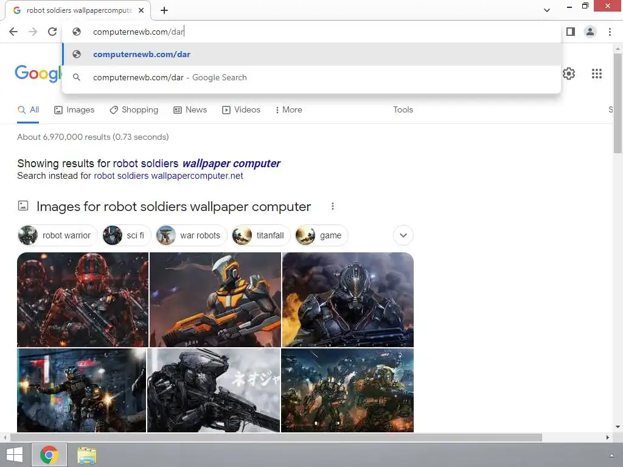Open Google quick settings gear
This screenshot has height=467, width=623.
tap(569, 74)
